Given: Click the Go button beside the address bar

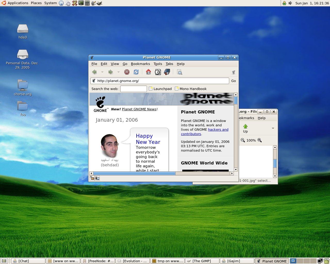Looking at the screenshot, I should click(x=234, y=81).
